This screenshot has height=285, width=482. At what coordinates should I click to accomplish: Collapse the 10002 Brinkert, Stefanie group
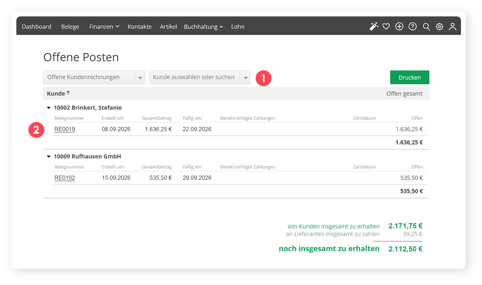coord(48,108)
